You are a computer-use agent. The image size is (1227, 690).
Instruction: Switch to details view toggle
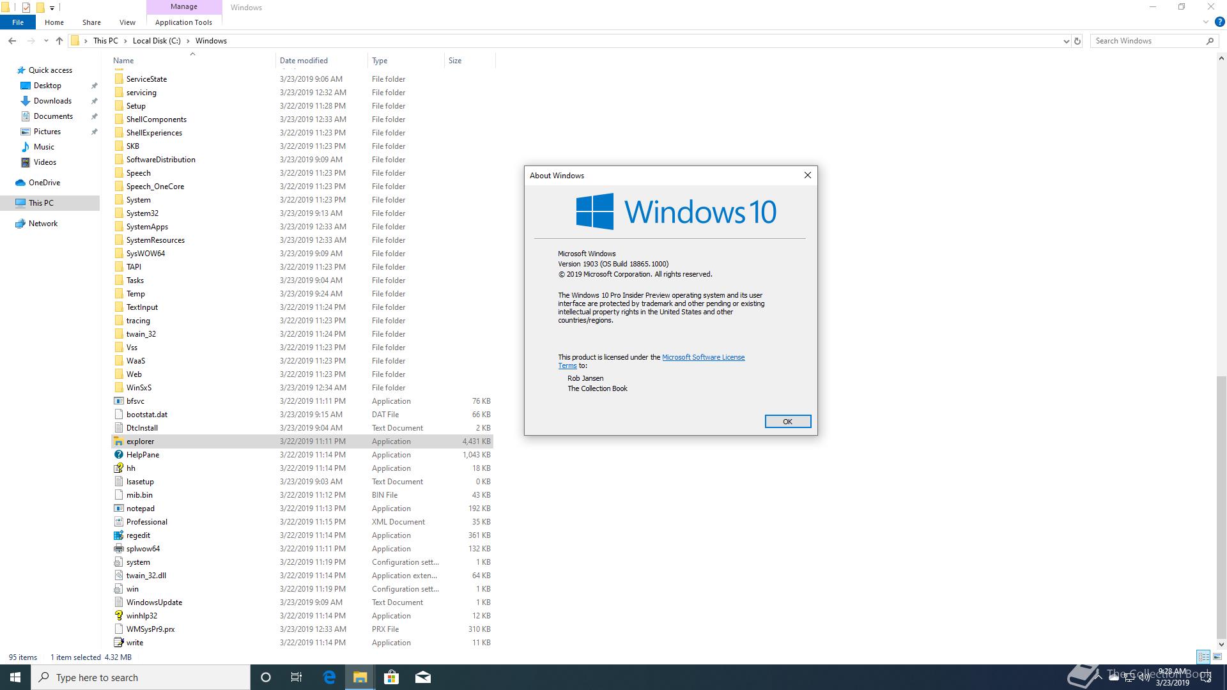coord(1203,657)
